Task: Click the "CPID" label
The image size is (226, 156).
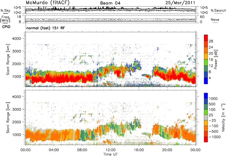Action: (x=6, y=27)
